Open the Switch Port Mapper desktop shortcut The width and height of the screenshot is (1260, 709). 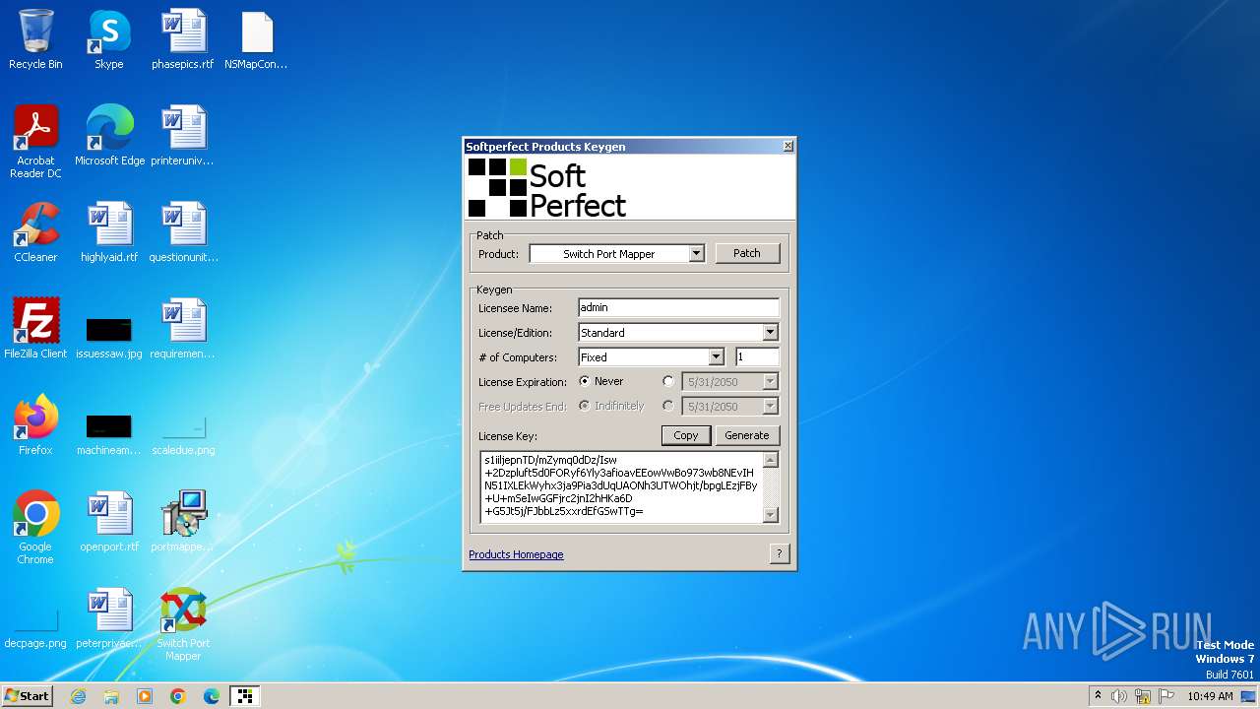coord(183,624)
